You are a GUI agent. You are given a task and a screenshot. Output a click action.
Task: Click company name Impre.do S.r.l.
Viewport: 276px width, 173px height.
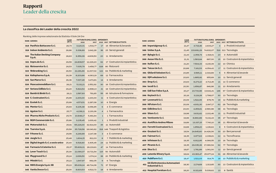tap(37, 62)
